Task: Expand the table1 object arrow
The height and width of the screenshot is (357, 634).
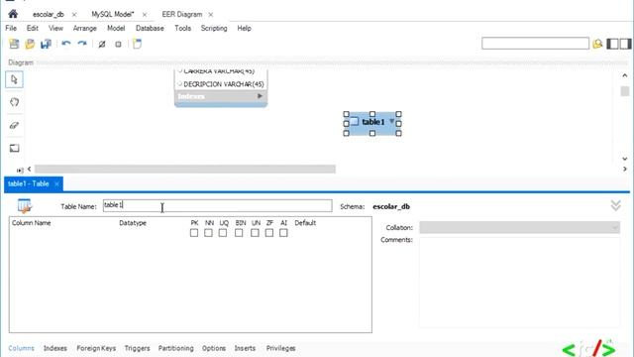Action: point(391,121)
